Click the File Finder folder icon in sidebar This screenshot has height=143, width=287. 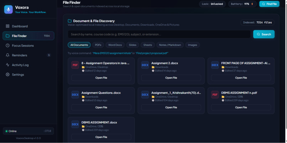point(7,36)
